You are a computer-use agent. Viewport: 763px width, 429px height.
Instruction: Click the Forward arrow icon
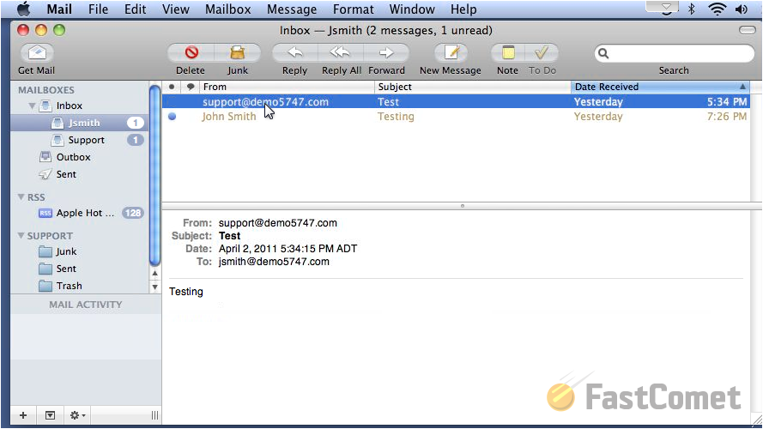(x=386, y=52)
